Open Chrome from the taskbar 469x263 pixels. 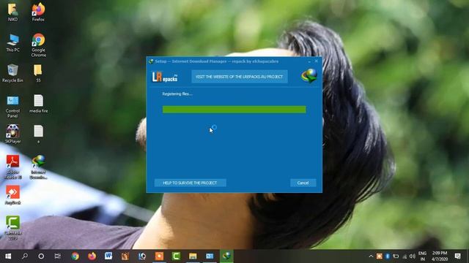point(75,256)
